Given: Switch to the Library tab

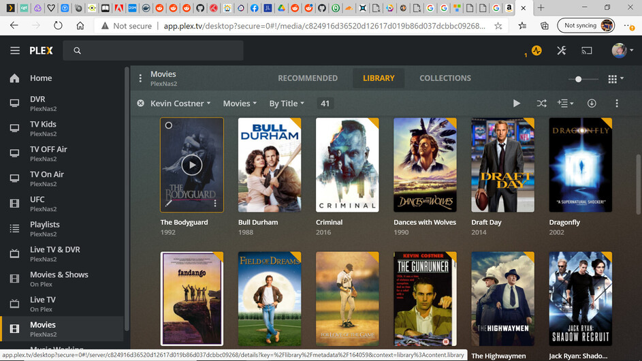Looking at the screenshot, I should (x=379, y=78).
